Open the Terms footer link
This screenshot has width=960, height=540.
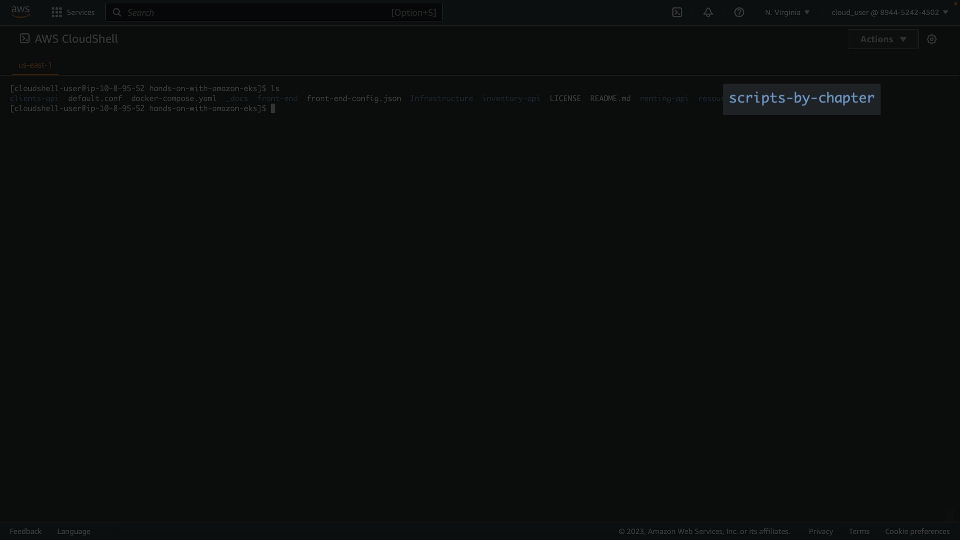859,531
